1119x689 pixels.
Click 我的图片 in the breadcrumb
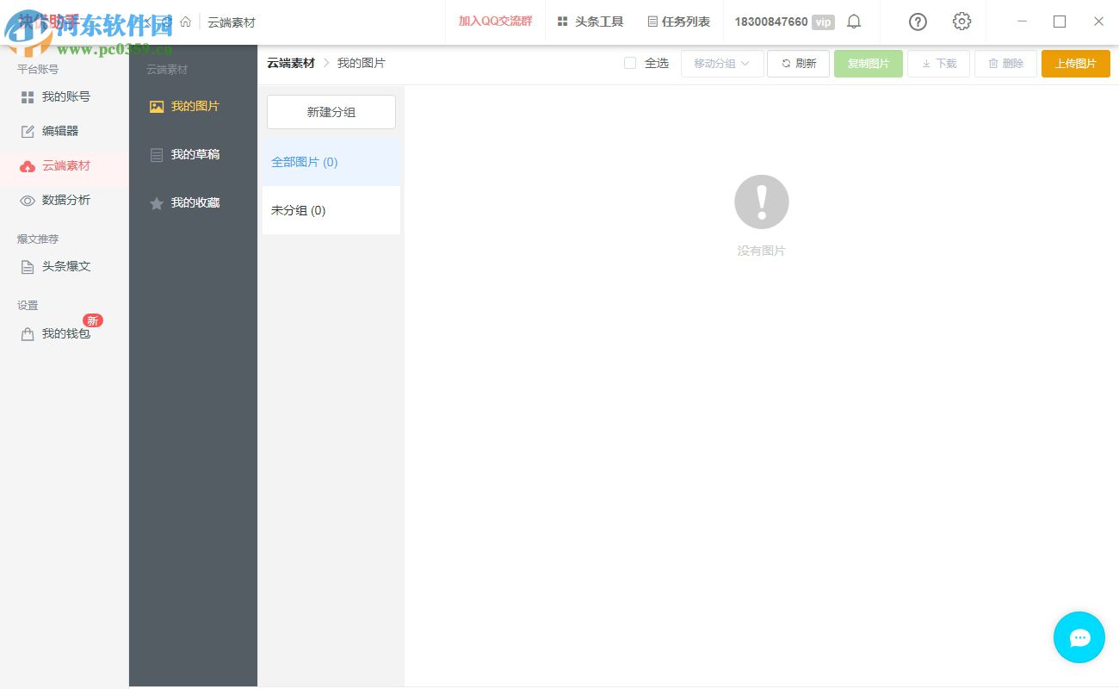[x=361, y=63]
